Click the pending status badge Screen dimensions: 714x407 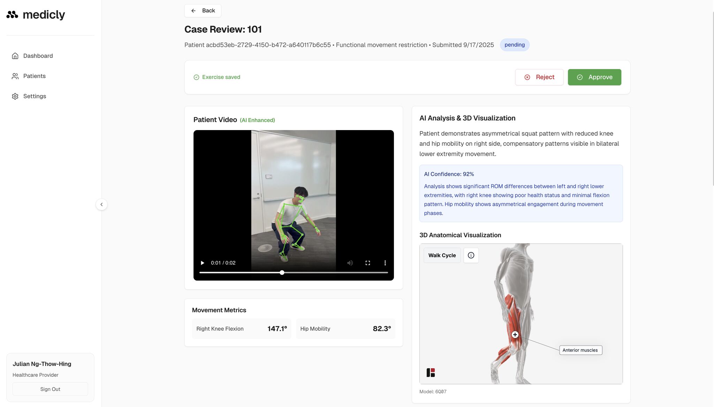point(514,45)
